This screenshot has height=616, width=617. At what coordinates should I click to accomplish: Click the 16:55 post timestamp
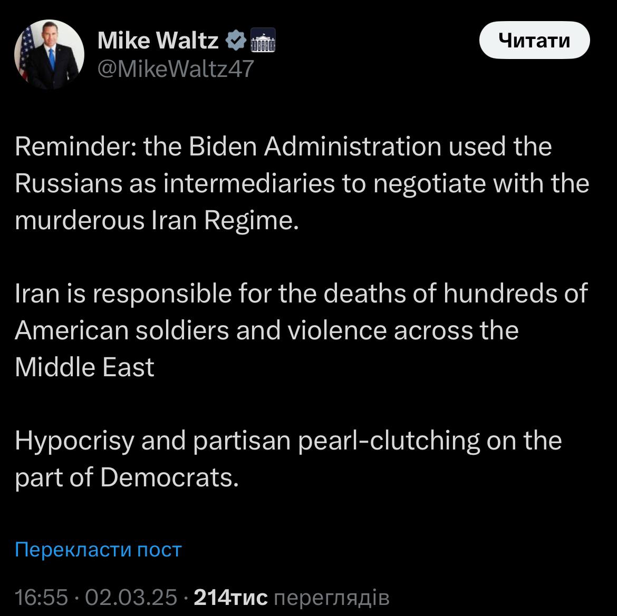click(x=42, y=598)
